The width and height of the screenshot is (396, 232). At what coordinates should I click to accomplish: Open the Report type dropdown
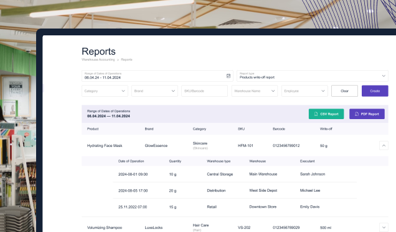(x=313, y=76)
